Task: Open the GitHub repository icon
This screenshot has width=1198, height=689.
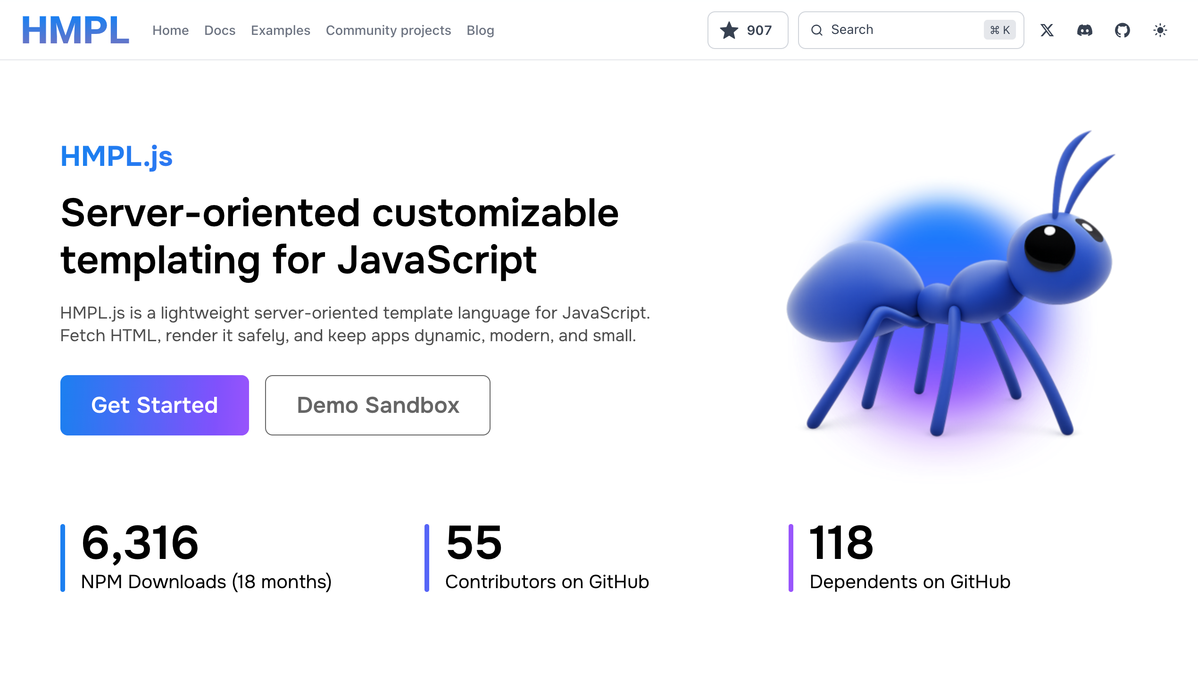Action: coord(1122,30)
